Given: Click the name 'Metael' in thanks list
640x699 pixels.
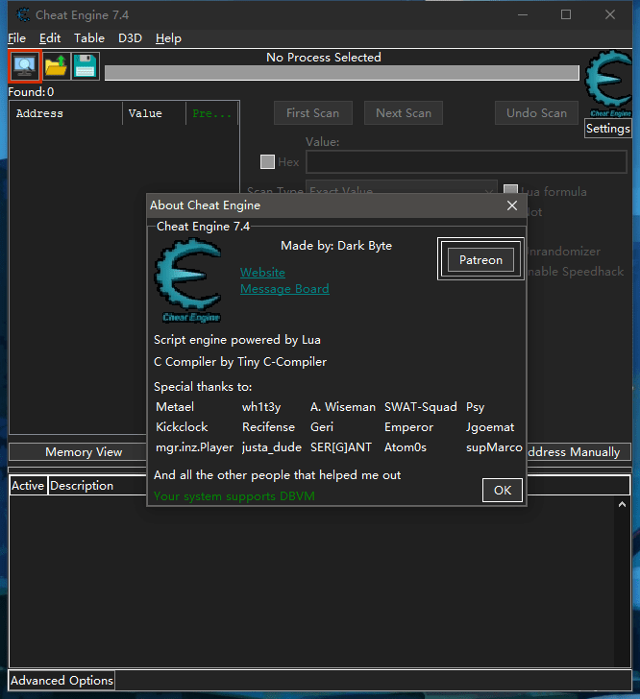Looking at the screenshot, I should pos(175,407).
